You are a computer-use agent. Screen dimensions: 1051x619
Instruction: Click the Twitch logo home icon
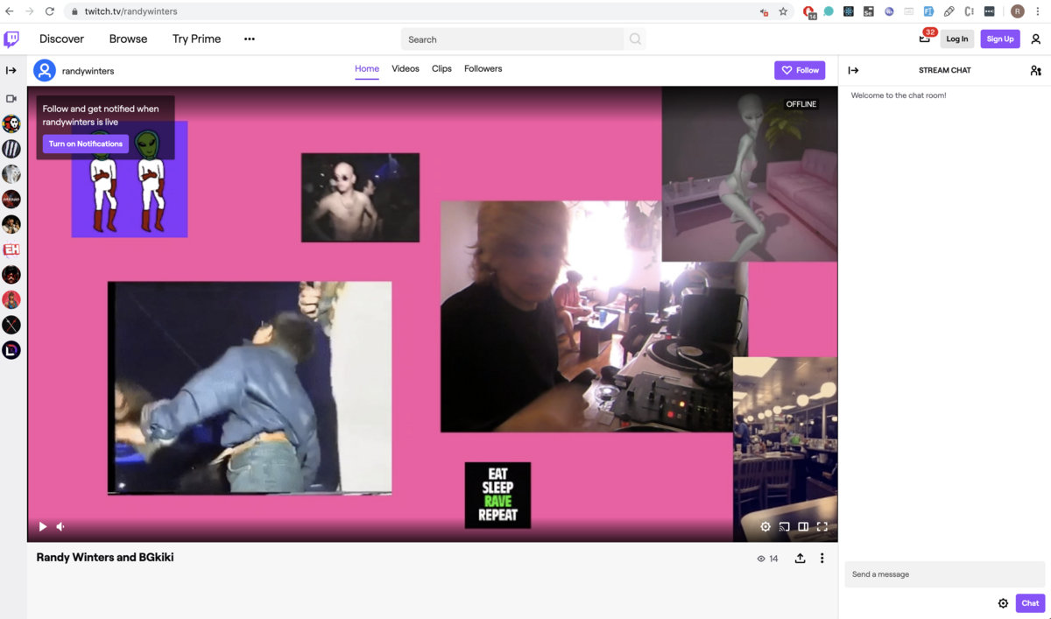(11, 39)
